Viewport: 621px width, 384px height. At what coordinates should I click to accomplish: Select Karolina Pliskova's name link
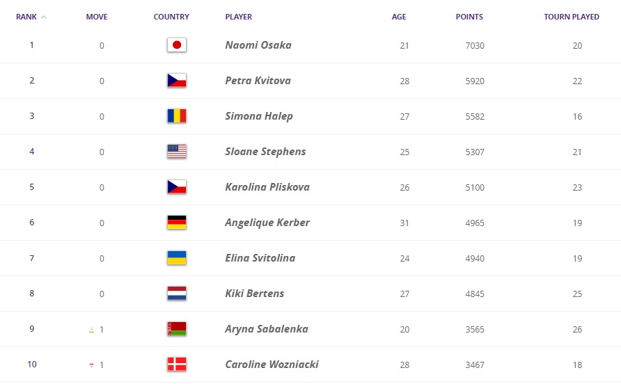[x=267, y=187]
